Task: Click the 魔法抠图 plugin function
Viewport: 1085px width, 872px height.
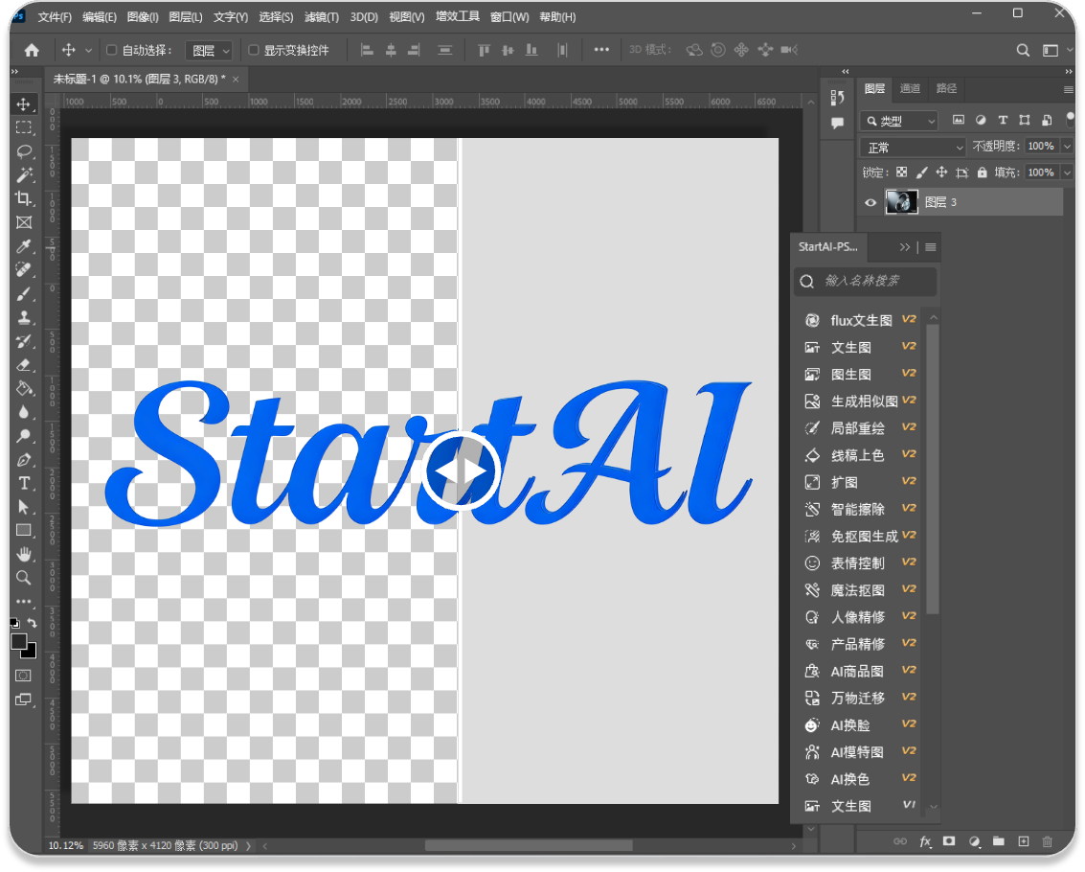Action: pyautogui.click(x=857, y=590)
